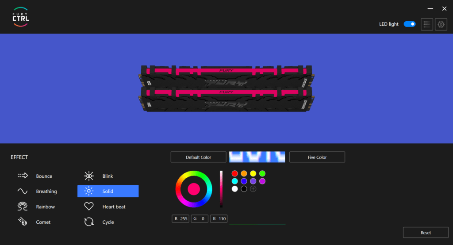Screen dimensions: 453x245
Task: Close the FURY CTRL window
Action: click(x=444, y=9)
